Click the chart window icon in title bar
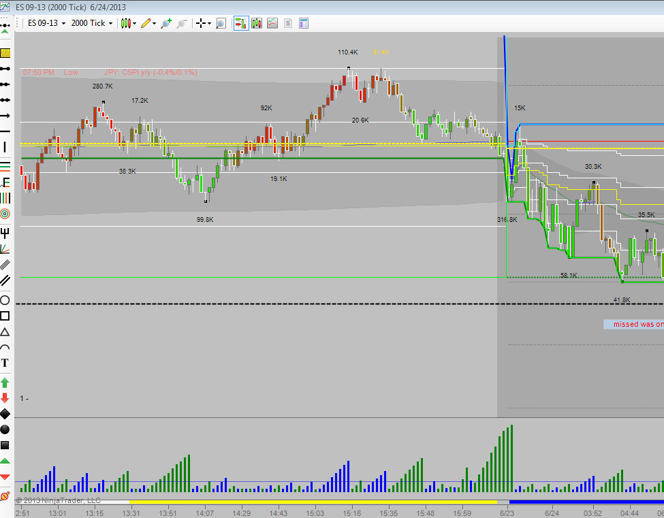Viewport: 664px width, 518px height. [x=5, y=7]
